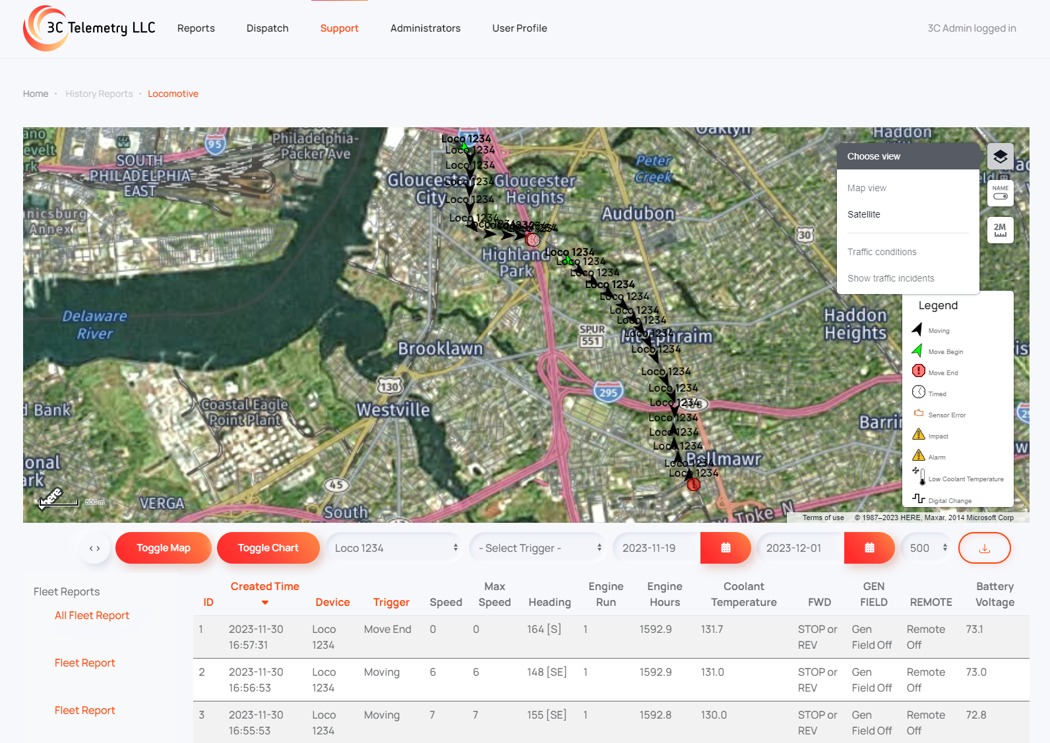This screenshot has width=1050, height=743.
Task: Click the code brackets collapse icon
Action: click(95, 548)
